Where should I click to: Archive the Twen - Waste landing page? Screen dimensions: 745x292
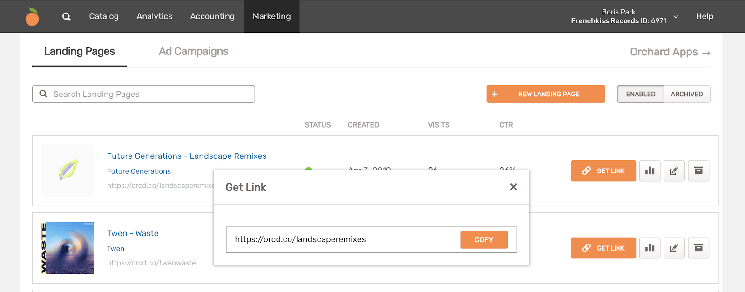coord(698,248)
